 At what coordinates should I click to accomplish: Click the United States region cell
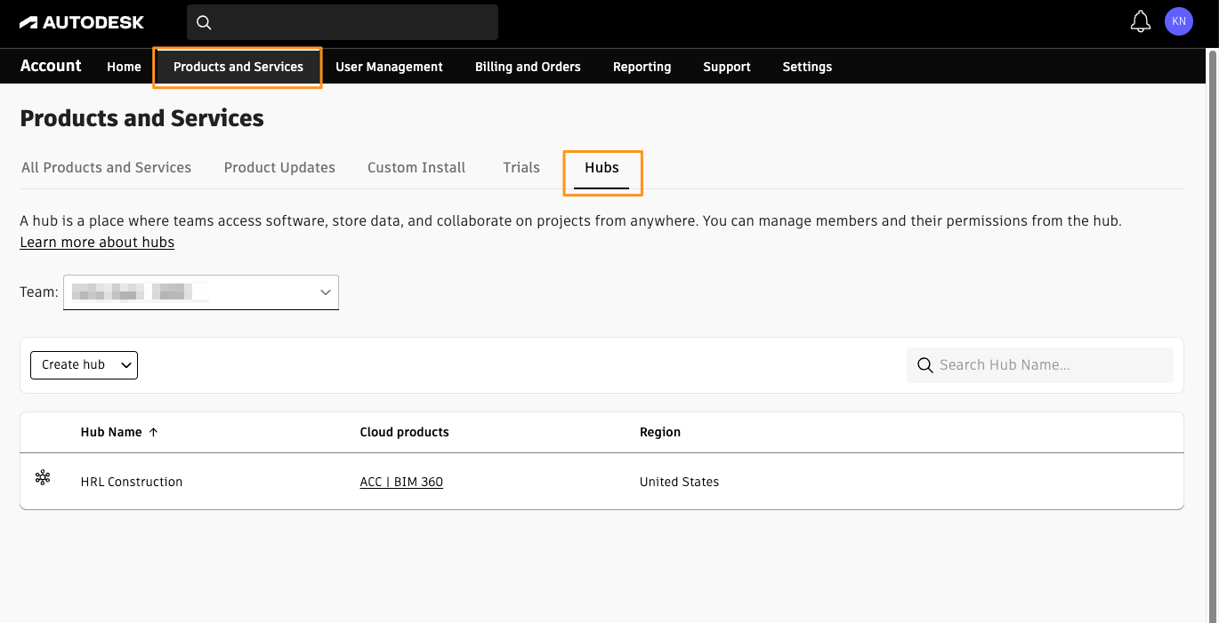pyautogui.click(x=679, y=482)
